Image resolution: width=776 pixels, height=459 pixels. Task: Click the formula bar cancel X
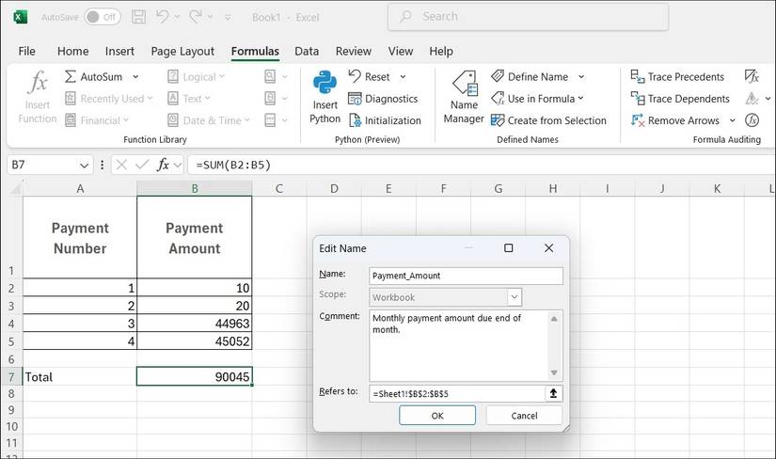click(x=121, y=165)
